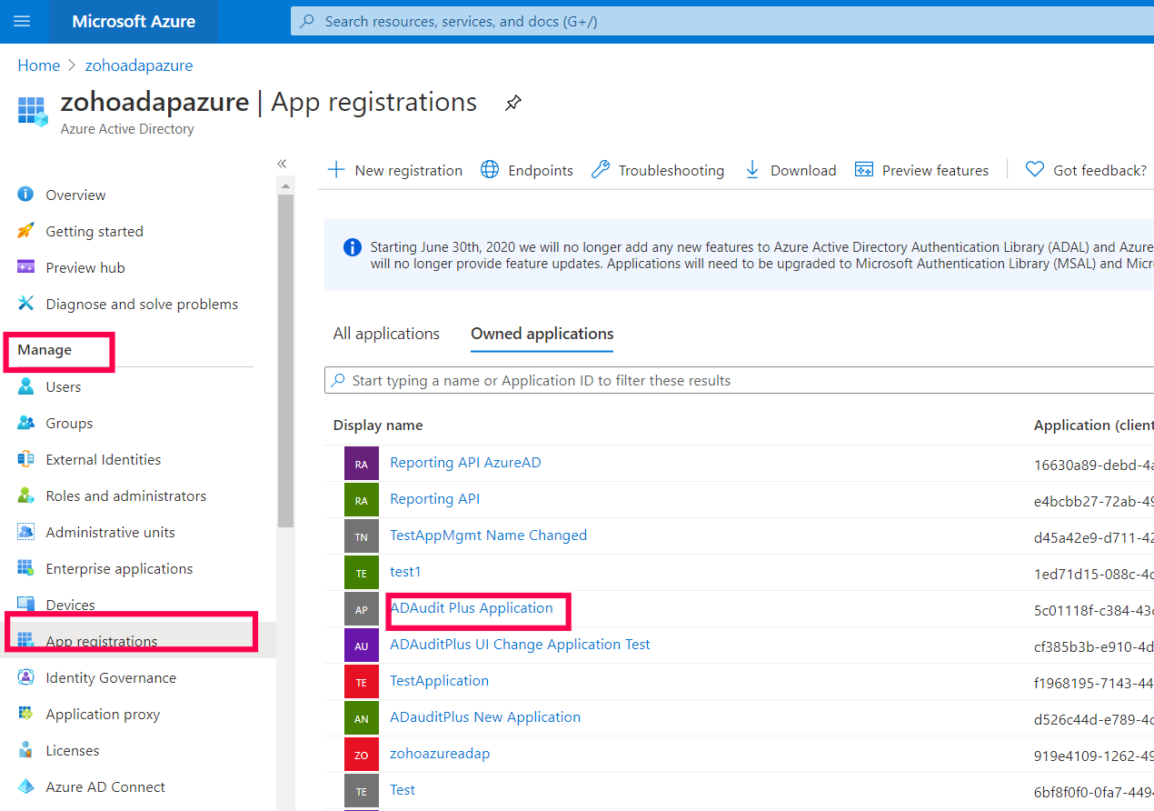Open the ADAudit Plus Application link
The image size is (1154, 811).
click(472, 608)
